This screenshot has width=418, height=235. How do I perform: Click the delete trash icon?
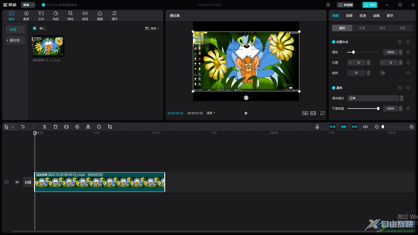click(56, 127)
